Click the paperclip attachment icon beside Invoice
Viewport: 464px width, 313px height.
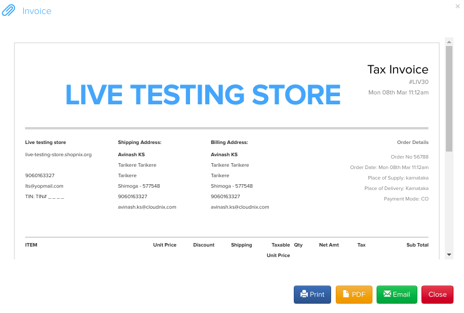pyautogui.click(x=8, y=10)
